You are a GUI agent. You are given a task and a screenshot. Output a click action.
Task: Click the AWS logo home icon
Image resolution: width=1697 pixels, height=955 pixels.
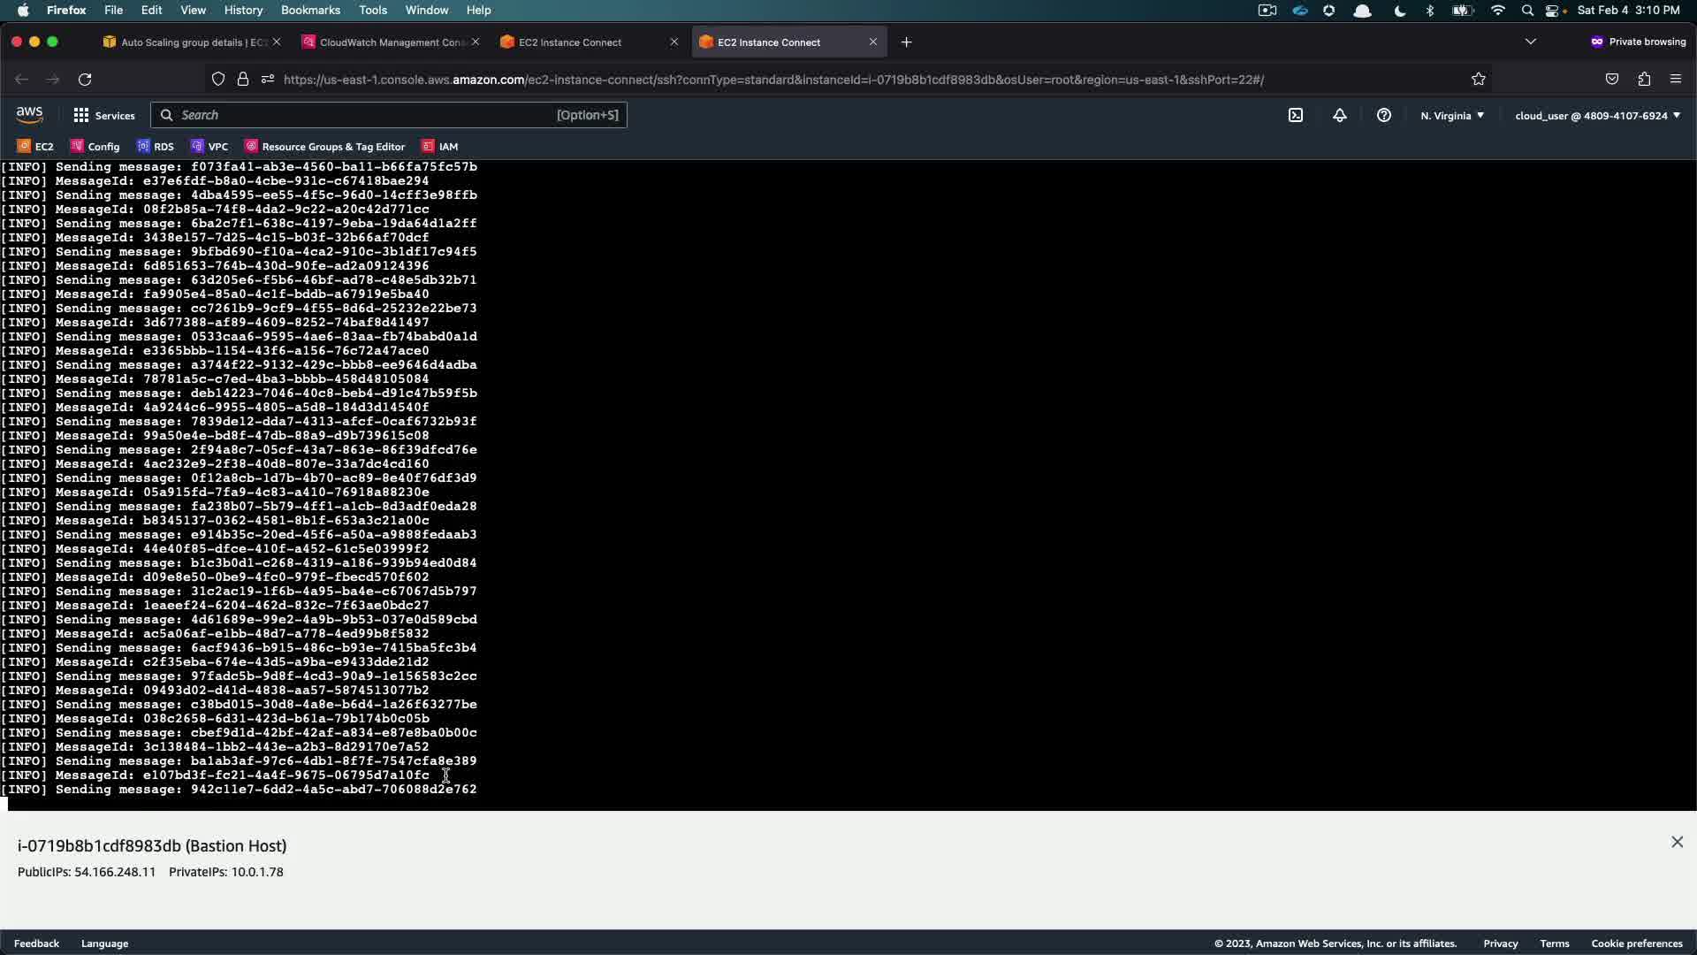click(x=29, y=115)
